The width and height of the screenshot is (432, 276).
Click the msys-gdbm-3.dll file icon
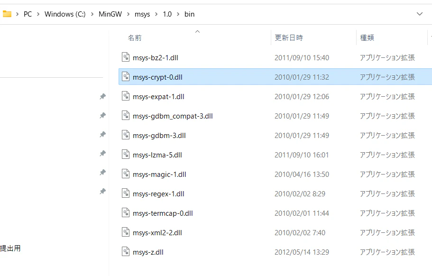(126, 135)
